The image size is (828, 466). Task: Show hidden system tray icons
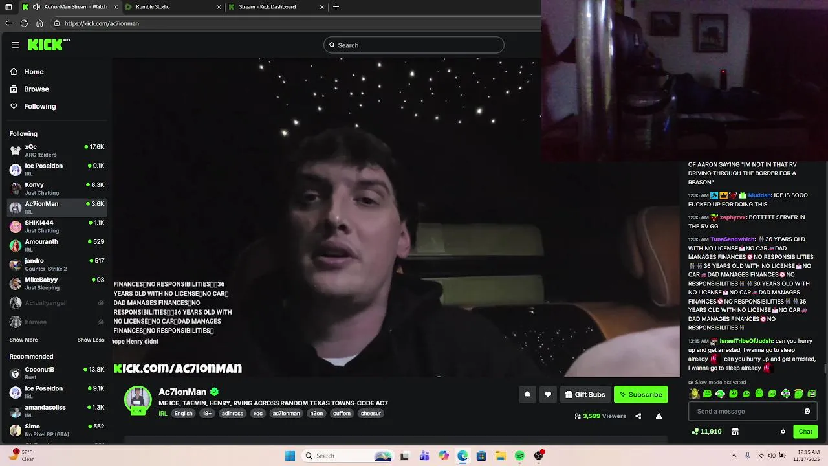pos(734,456)
